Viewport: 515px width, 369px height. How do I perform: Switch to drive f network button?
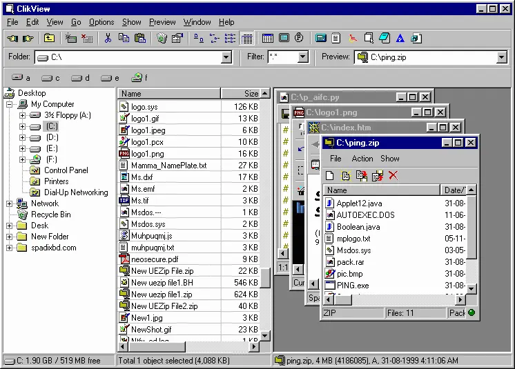click(139, 78)
